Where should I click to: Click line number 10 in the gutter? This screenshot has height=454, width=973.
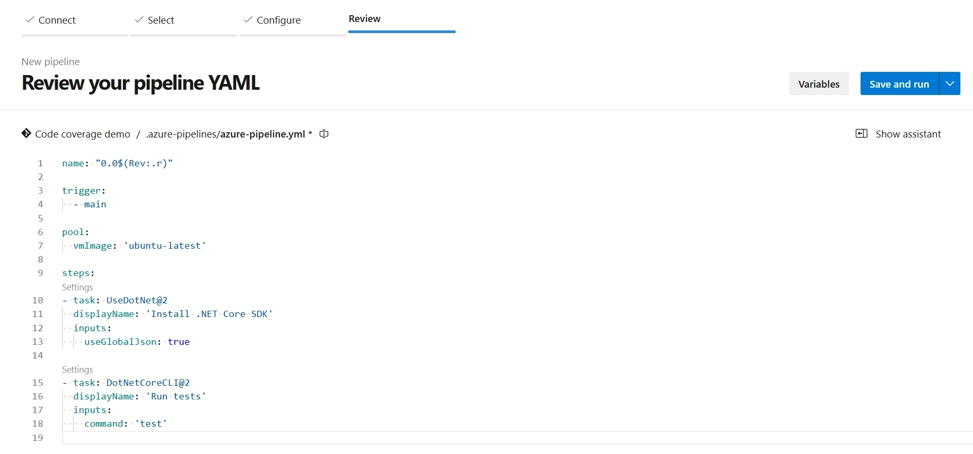(38, 300)
